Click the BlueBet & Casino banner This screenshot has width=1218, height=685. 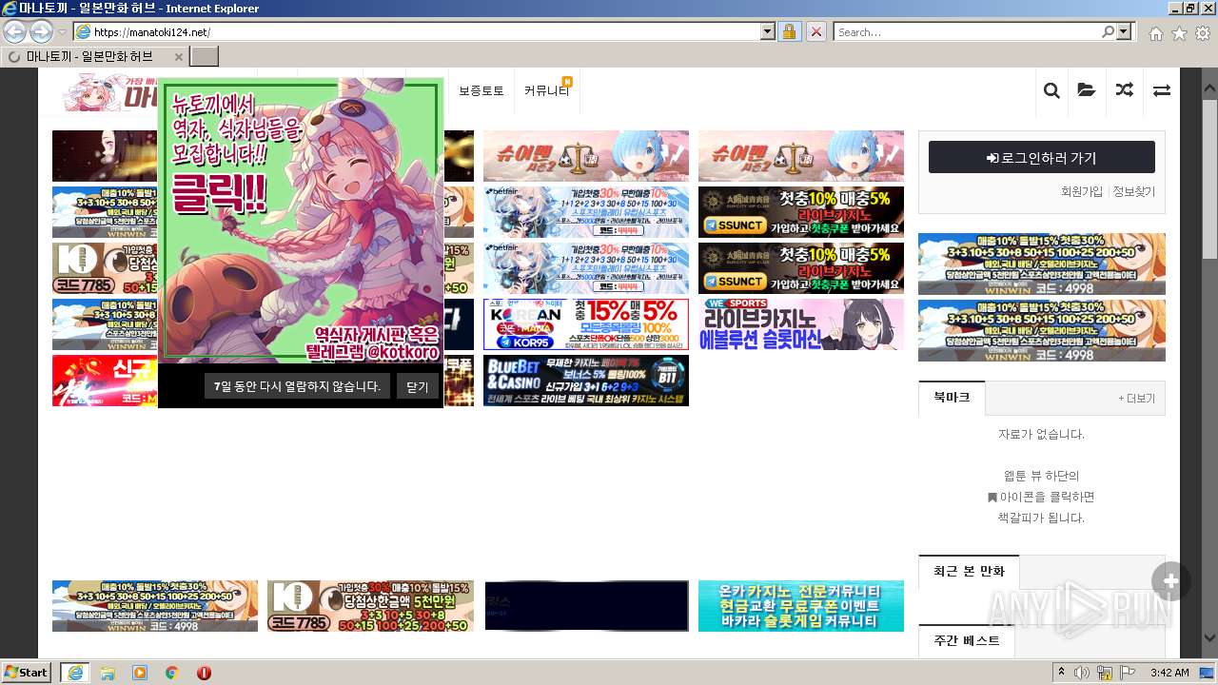[x=586, y=381]
